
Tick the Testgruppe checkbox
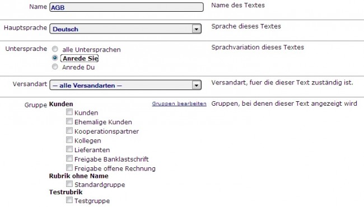coord(69,200)
